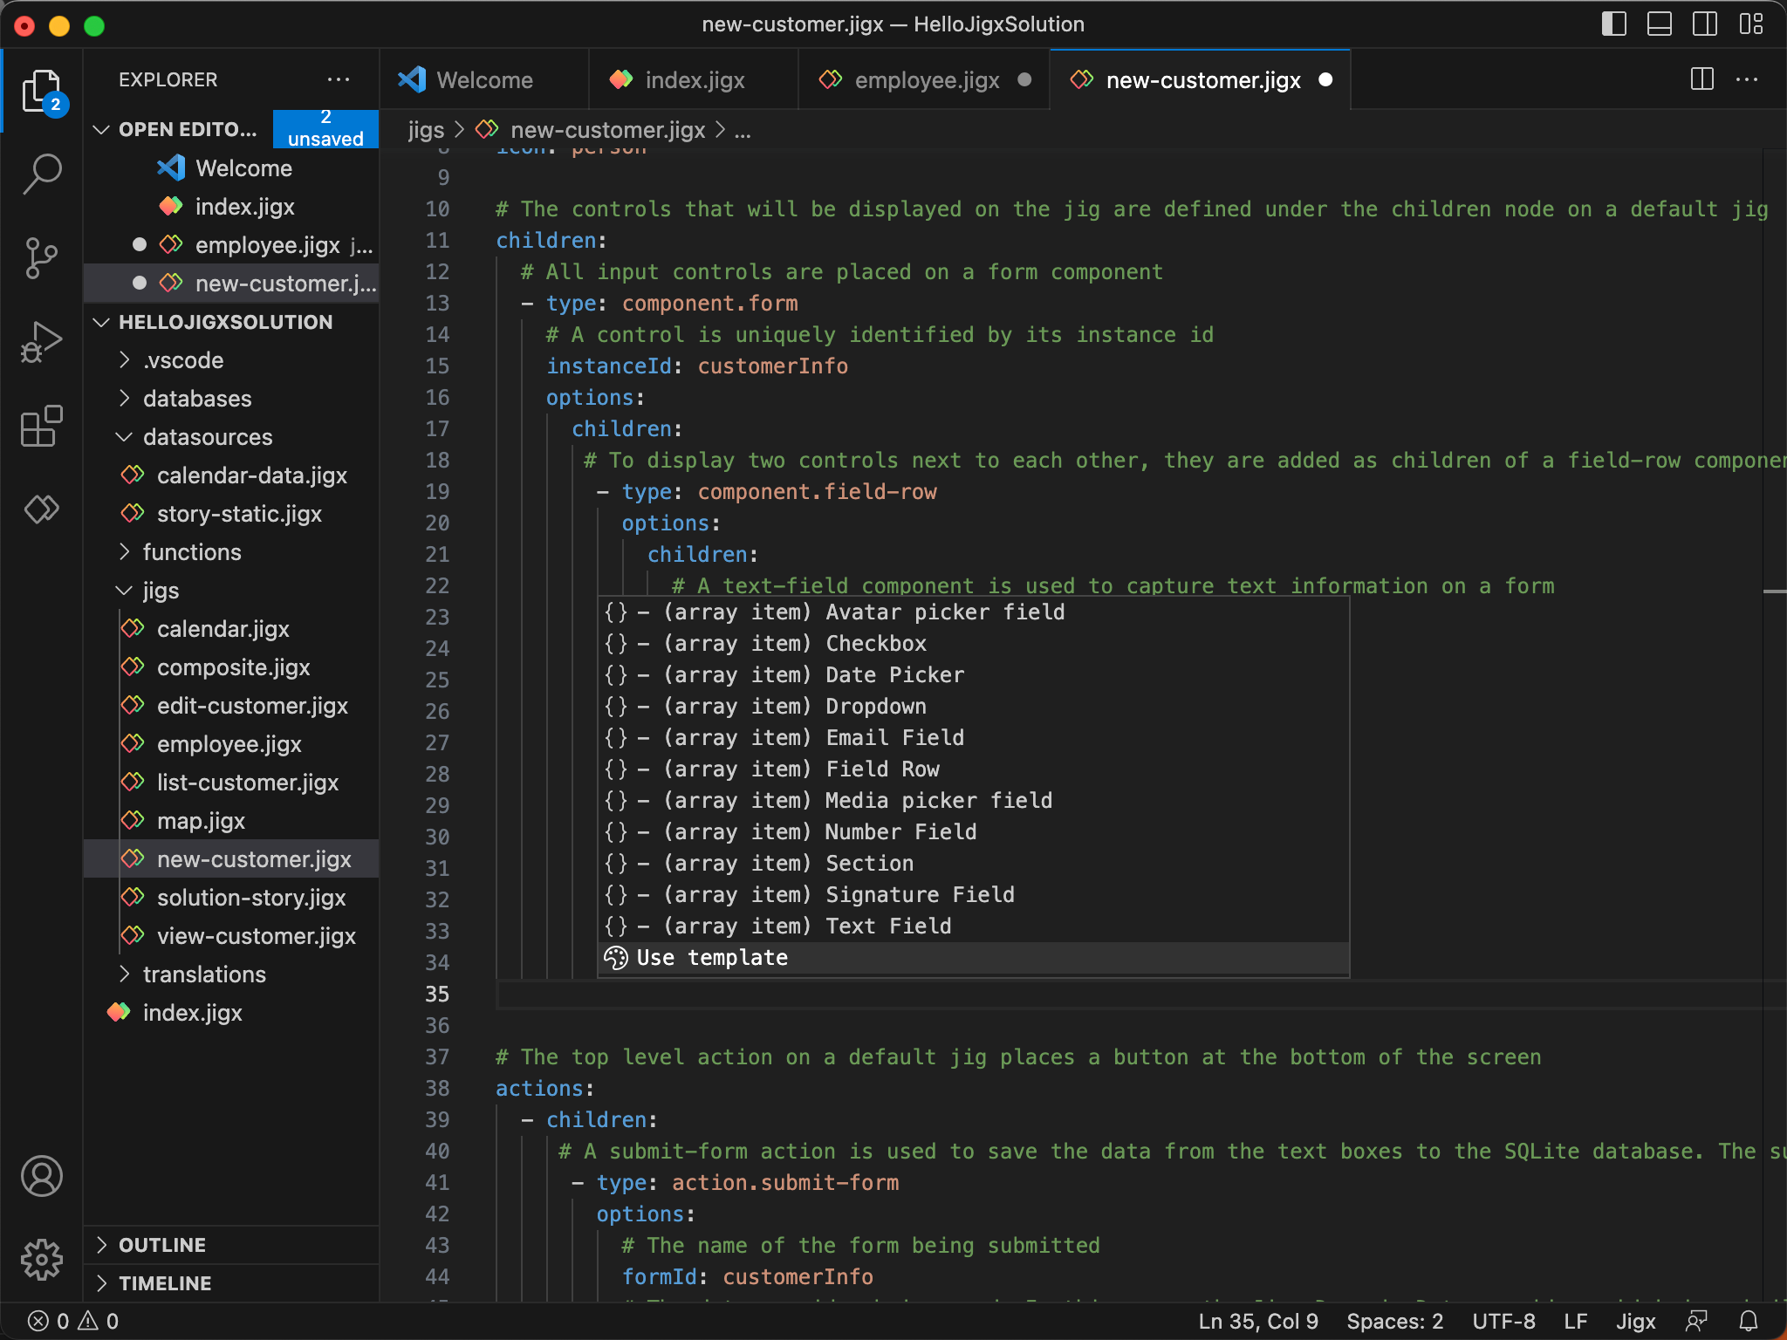Open the Jigx view in activity bar
Viewport: 1787px width, 1340px height.
coord(42,509)
